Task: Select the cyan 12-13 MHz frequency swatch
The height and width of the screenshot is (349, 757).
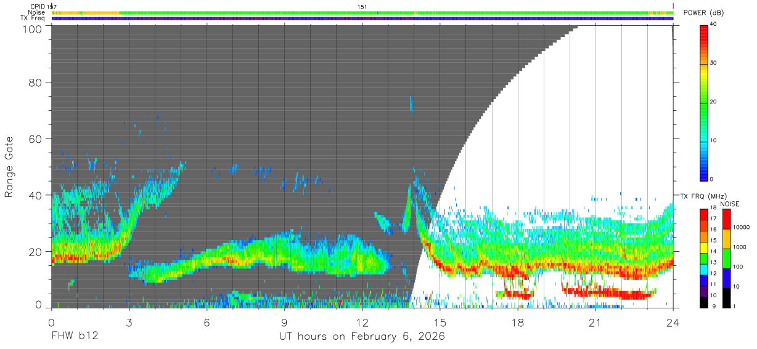Action: pos(704,270)
